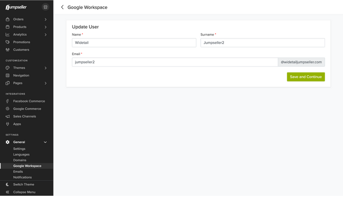Image resolution: width=343 pixels, height=198 pixels.
Task: Open the Languages settings link
Action: coord(21,154)
